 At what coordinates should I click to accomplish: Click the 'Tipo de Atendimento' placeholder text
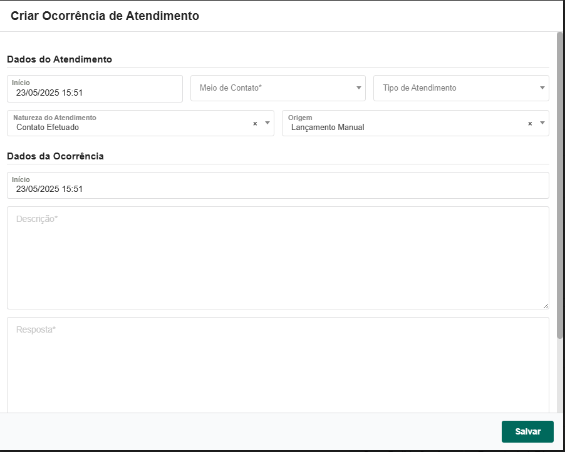click(420, 88)
